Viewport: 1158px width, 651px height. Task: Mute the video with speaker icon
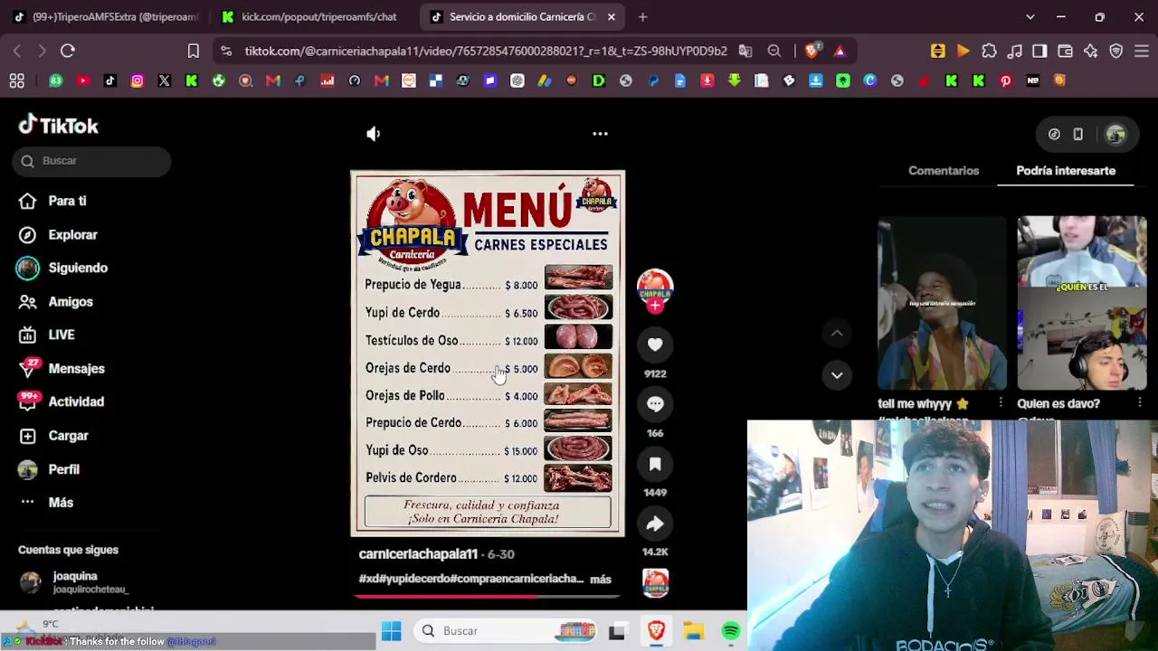[x=374, y=134]
